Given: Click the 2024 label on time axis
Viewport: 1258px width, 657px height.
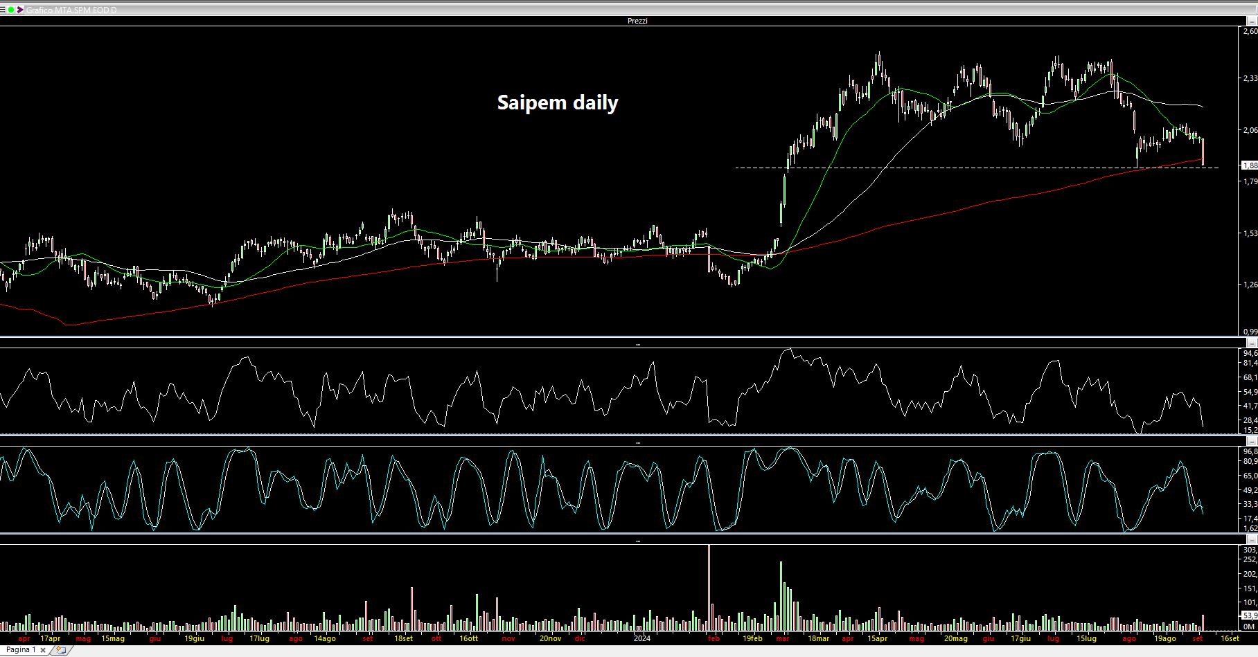Looking at the screenshot, I should 642,638.
